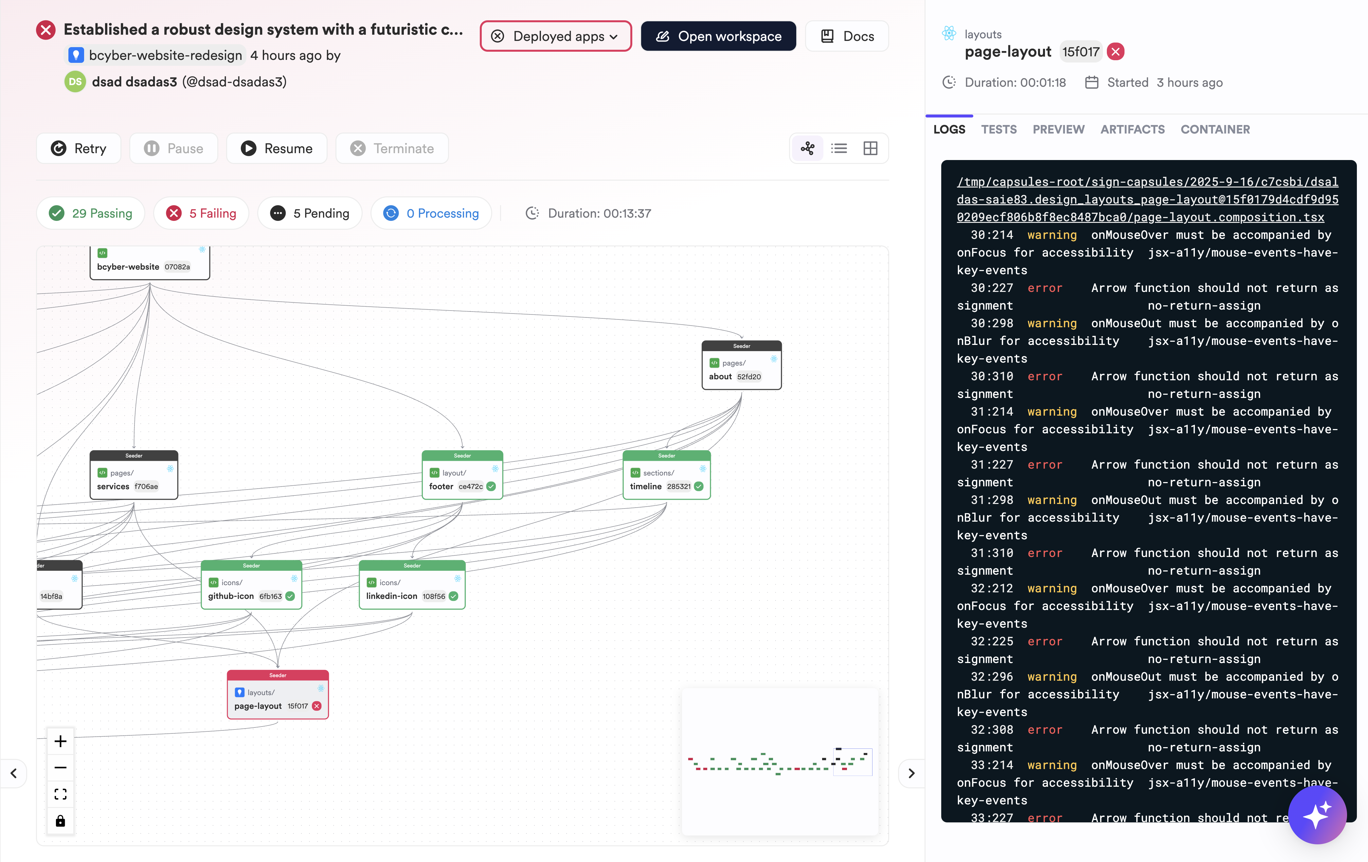Image resolution: width=1368 pixels, height=862 pixels.
Task: Click the lane icon before bcyber-website-redesign
Action: pos(76,55)
